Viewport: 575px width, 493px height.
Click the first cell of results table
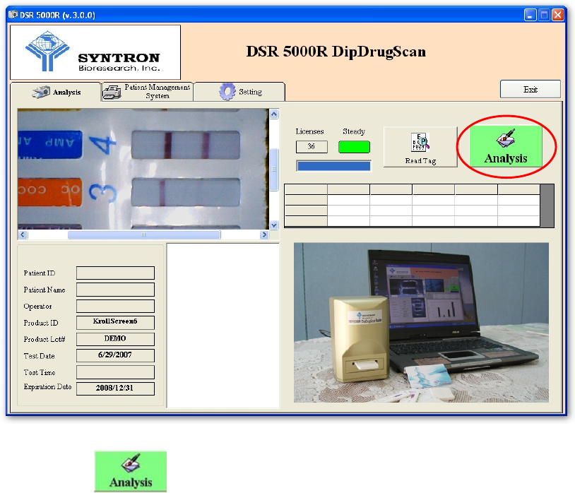point(306,189)
